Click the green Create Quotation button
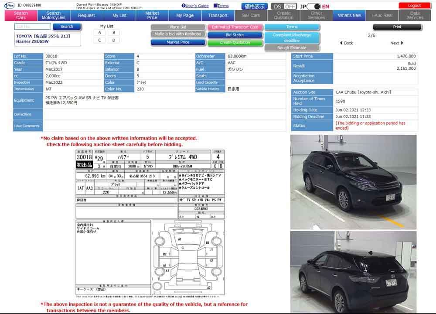436x314 pixels. pyautogui.click(x=235, y=43)
